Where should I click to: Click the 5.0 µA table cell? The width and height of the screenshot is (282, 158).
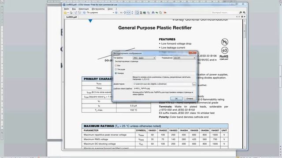[x=134, y=106]
